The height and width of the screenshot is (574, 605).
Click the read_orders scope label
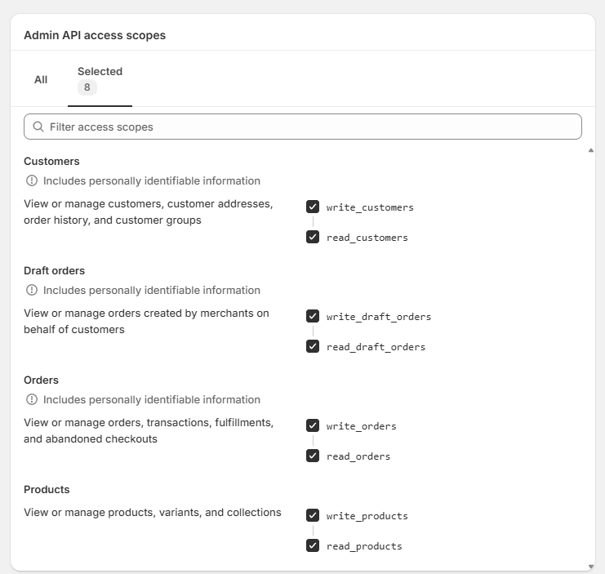click(358, 456)
